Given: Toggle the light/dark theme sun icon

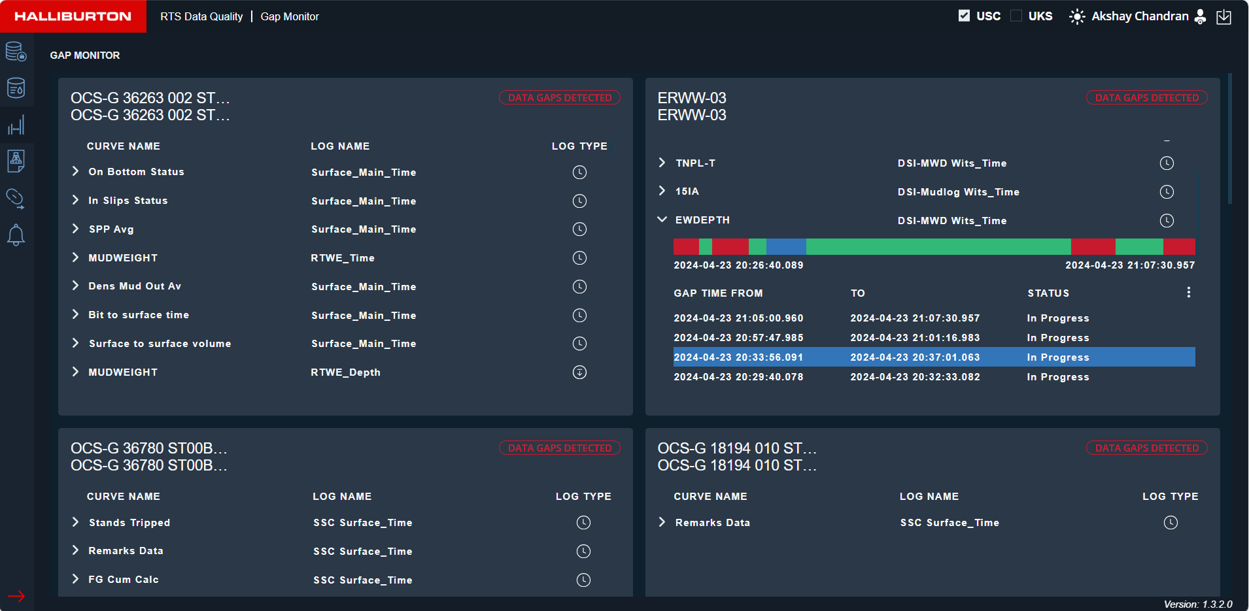Looking at the screenshot, I should [x=1076, y=16].
